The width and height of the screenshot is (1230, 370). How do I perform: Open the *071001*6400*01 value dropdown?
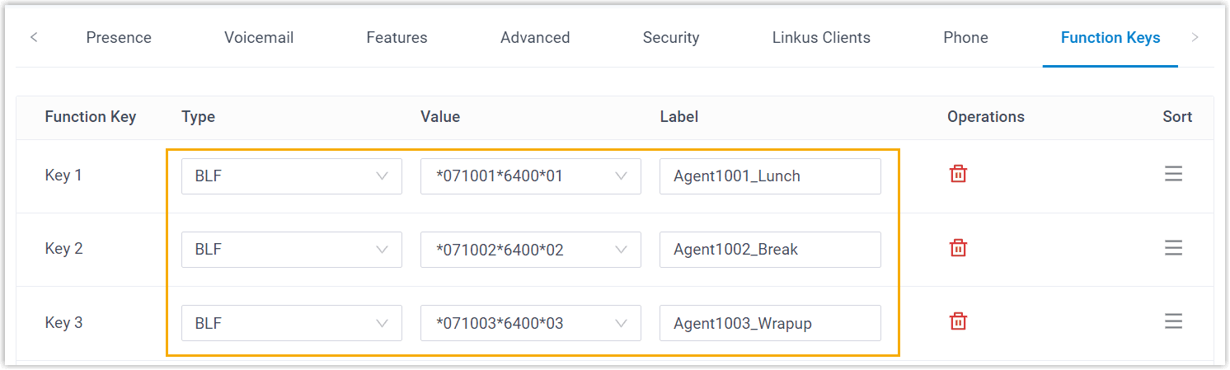click(x=531, y=176)
